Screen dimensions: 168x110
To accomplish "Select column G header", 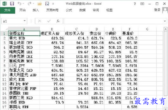I will point(147,29).
